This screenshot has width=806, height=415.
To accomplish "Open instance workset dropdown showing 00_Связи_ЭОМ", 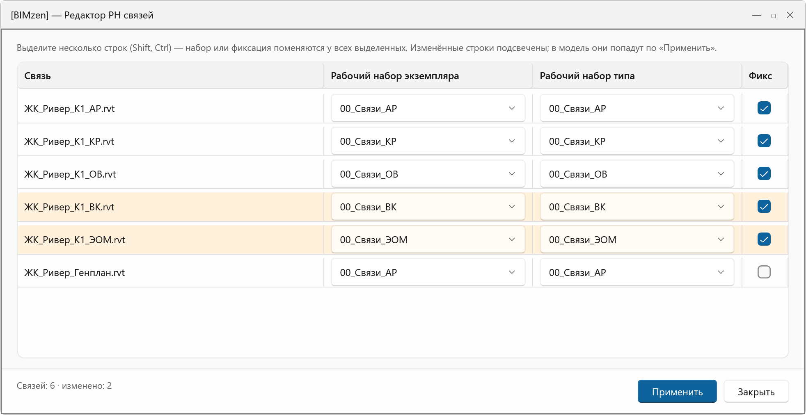I will coord(428,239).
